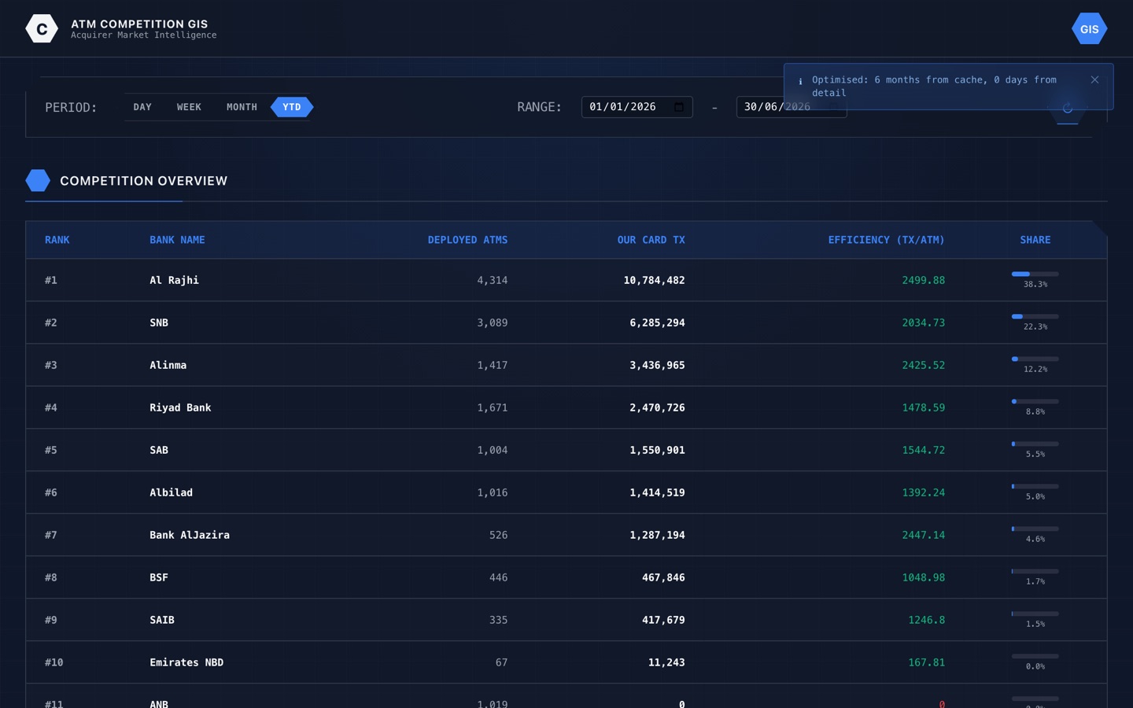1133x708 pixels.
Task: Select the MONTH period tab
Action: click(x=242, y=107)
